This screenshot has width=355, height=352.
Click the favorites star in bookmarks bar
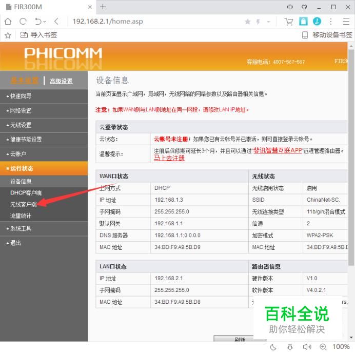coord(8,35)
